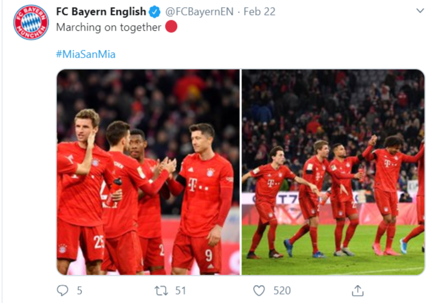Image resolution: width=436 pixels, height=303 pixels.
Task: Open the Feb 22 timestamp link
Action: tap(260, 11)
